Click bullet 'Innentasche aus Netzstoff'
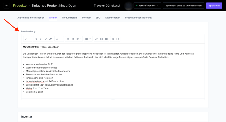 point(39,78)
